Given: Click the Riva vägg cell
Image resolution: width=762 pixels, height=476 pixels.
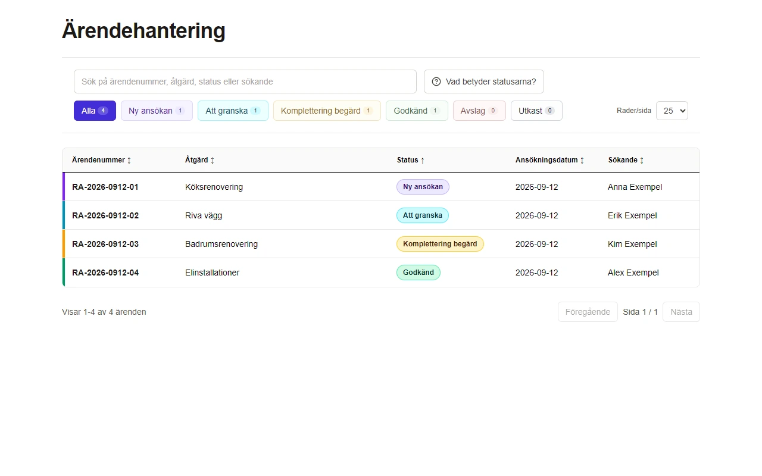Looking at the screenshot, I should [204, 215].
